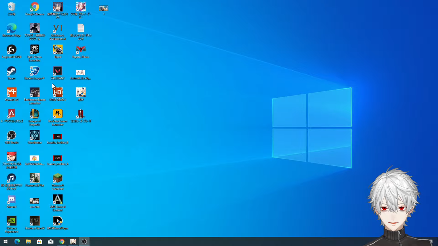Launch the Biped game shortcut
This screenshot has width=438, height=246.
click(x=57, y=52)
